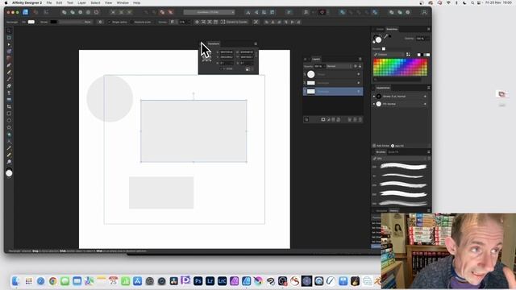Click the Transform X position field
Viewport: 516px width, 290px height.
click(226, 52)
